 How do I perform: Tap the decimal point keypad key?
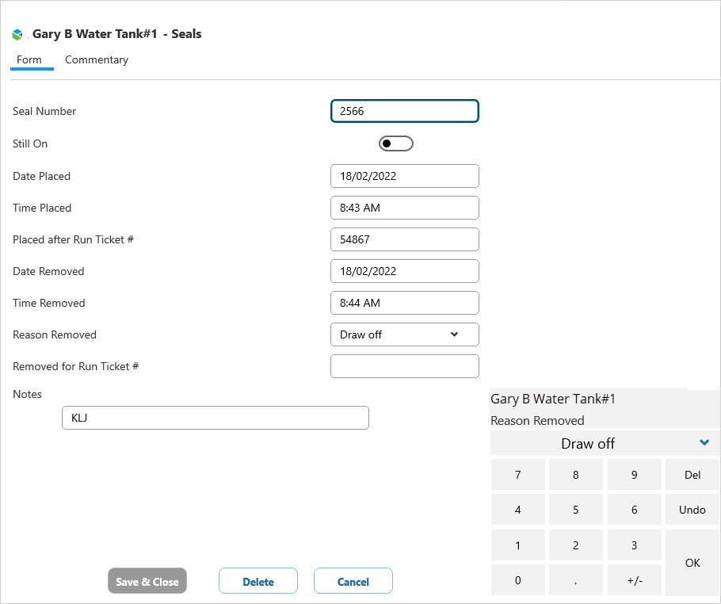(x=576, y=580)
